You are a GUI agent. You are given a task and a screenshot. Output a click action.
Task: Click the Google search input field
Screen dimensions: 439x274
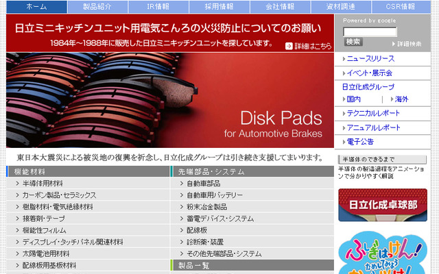coord(370,32)
